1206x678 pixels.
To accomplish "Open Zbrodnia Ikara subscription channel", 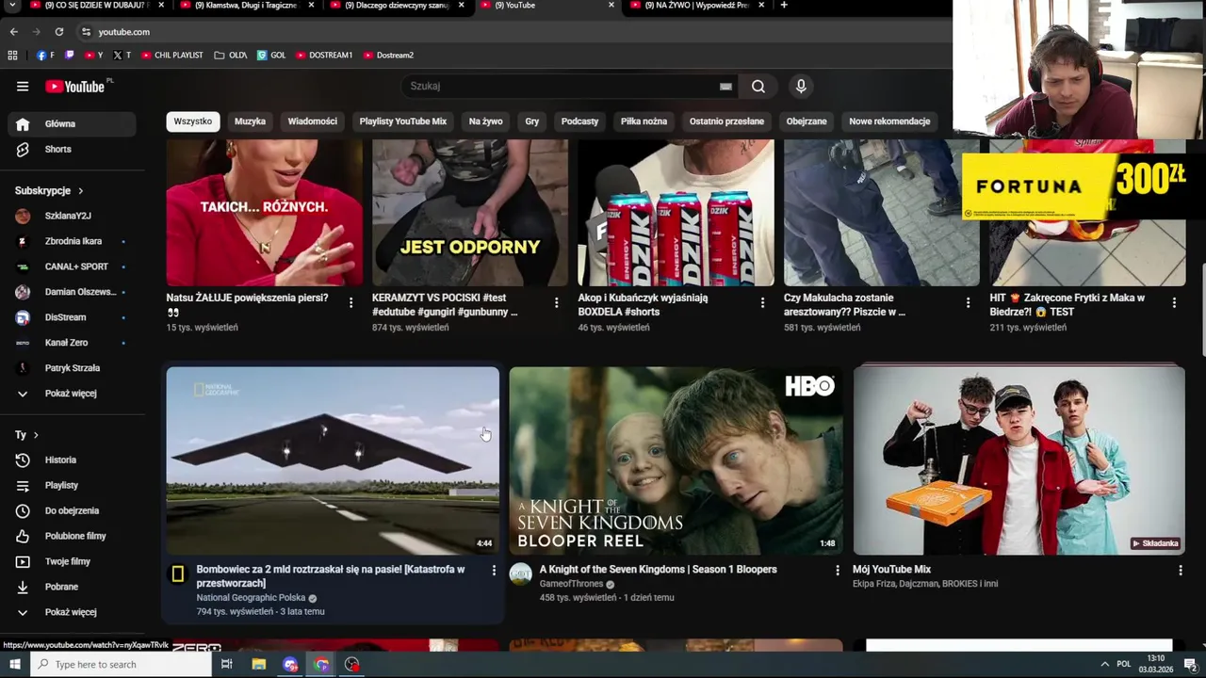I will point(72,242).
